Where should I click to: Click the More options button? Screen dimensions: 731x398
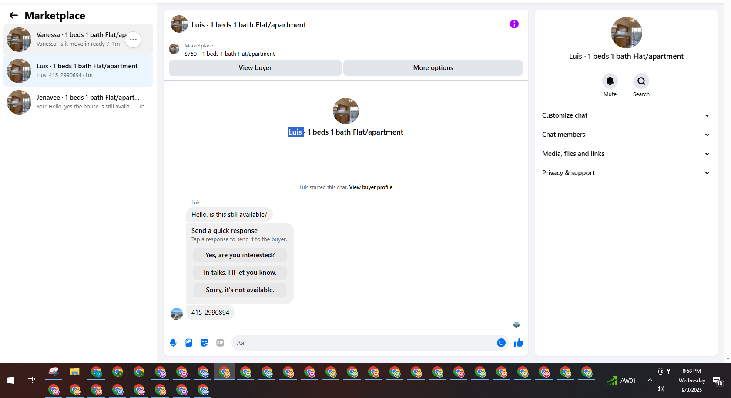(433, 68)
